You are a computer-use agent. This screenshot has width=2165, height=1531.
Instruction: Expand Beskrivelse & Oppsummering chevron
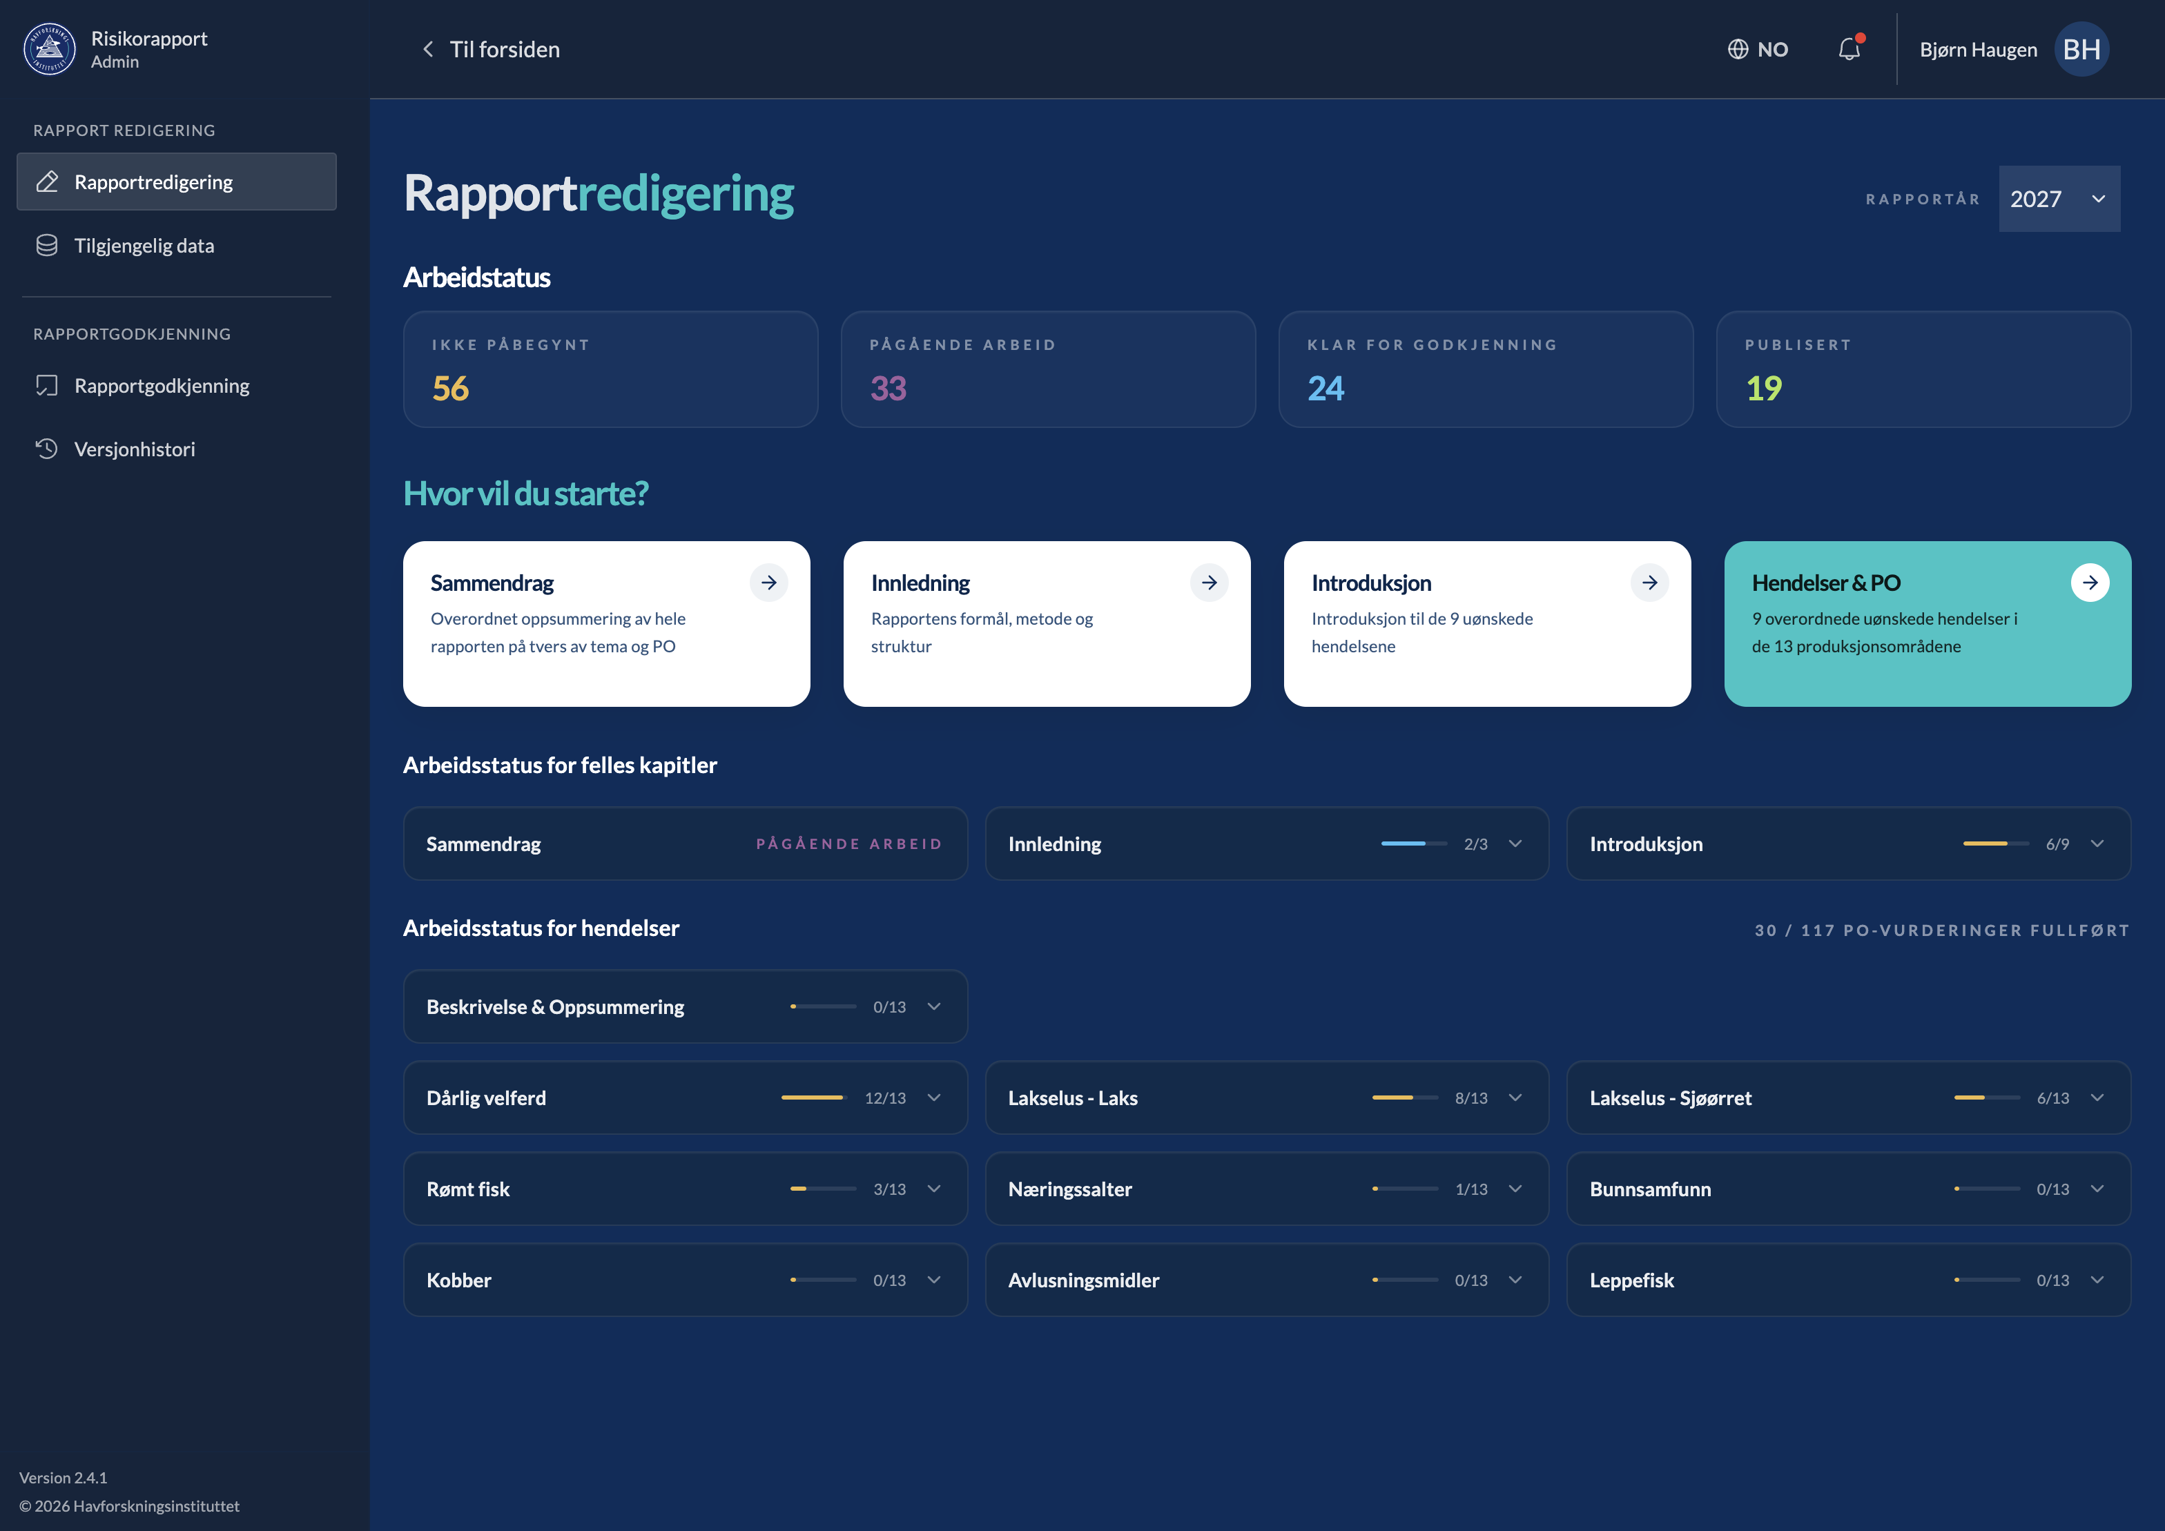[935, 1007]
